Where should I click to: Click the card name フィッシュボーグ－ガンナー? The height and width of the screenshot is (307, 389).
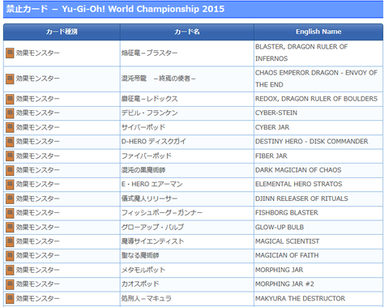[x=162, y=213]
